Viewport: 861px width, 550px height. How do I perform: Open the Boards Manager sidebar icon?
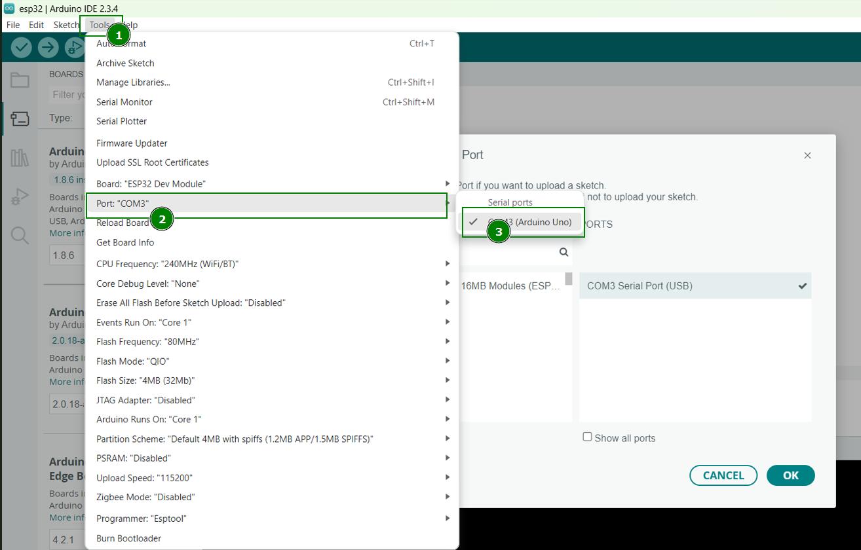[x=20, y=119]
